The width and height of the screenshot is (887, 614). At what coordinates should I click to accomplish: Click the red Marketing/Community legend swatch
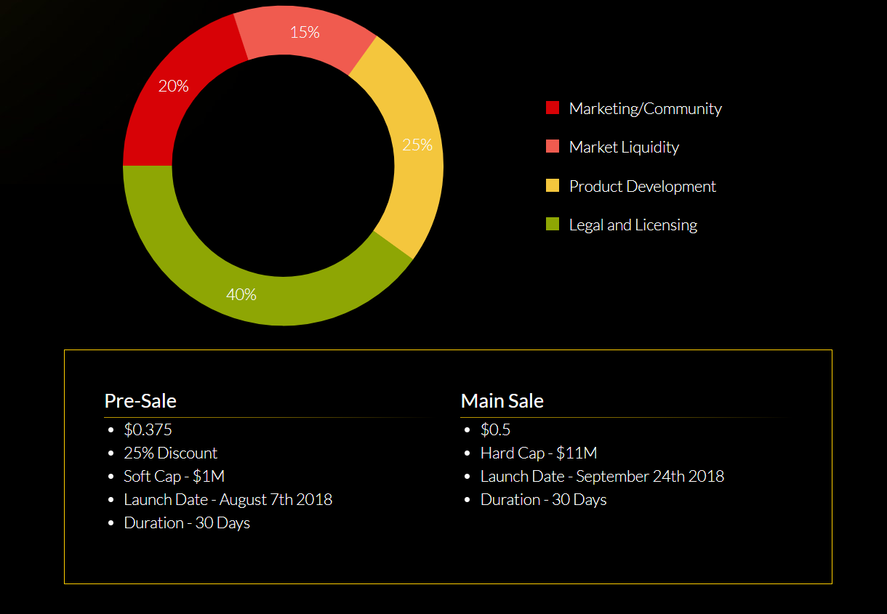(553, 108)
